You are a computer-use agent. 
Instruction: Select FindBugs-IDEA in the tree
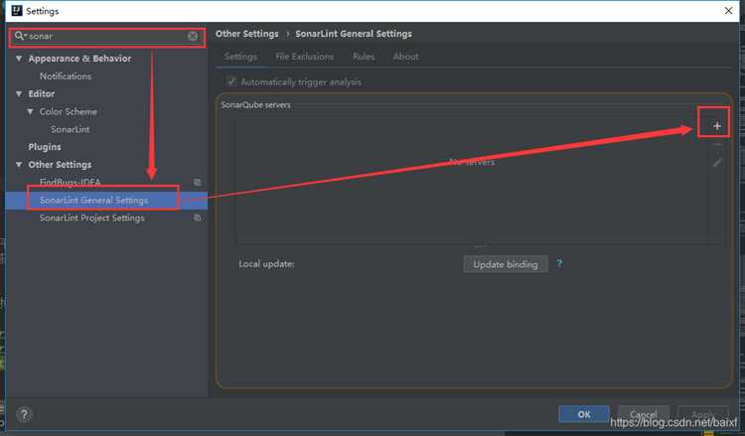pyautogui.click(x=71, y=183)
